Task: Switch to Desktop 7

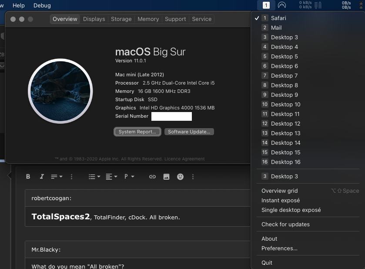Action: tap(308, 75)
